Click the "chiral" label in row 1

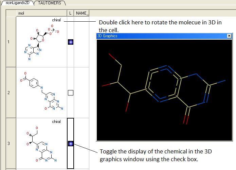pyautogui.click(x=56, y=20)
